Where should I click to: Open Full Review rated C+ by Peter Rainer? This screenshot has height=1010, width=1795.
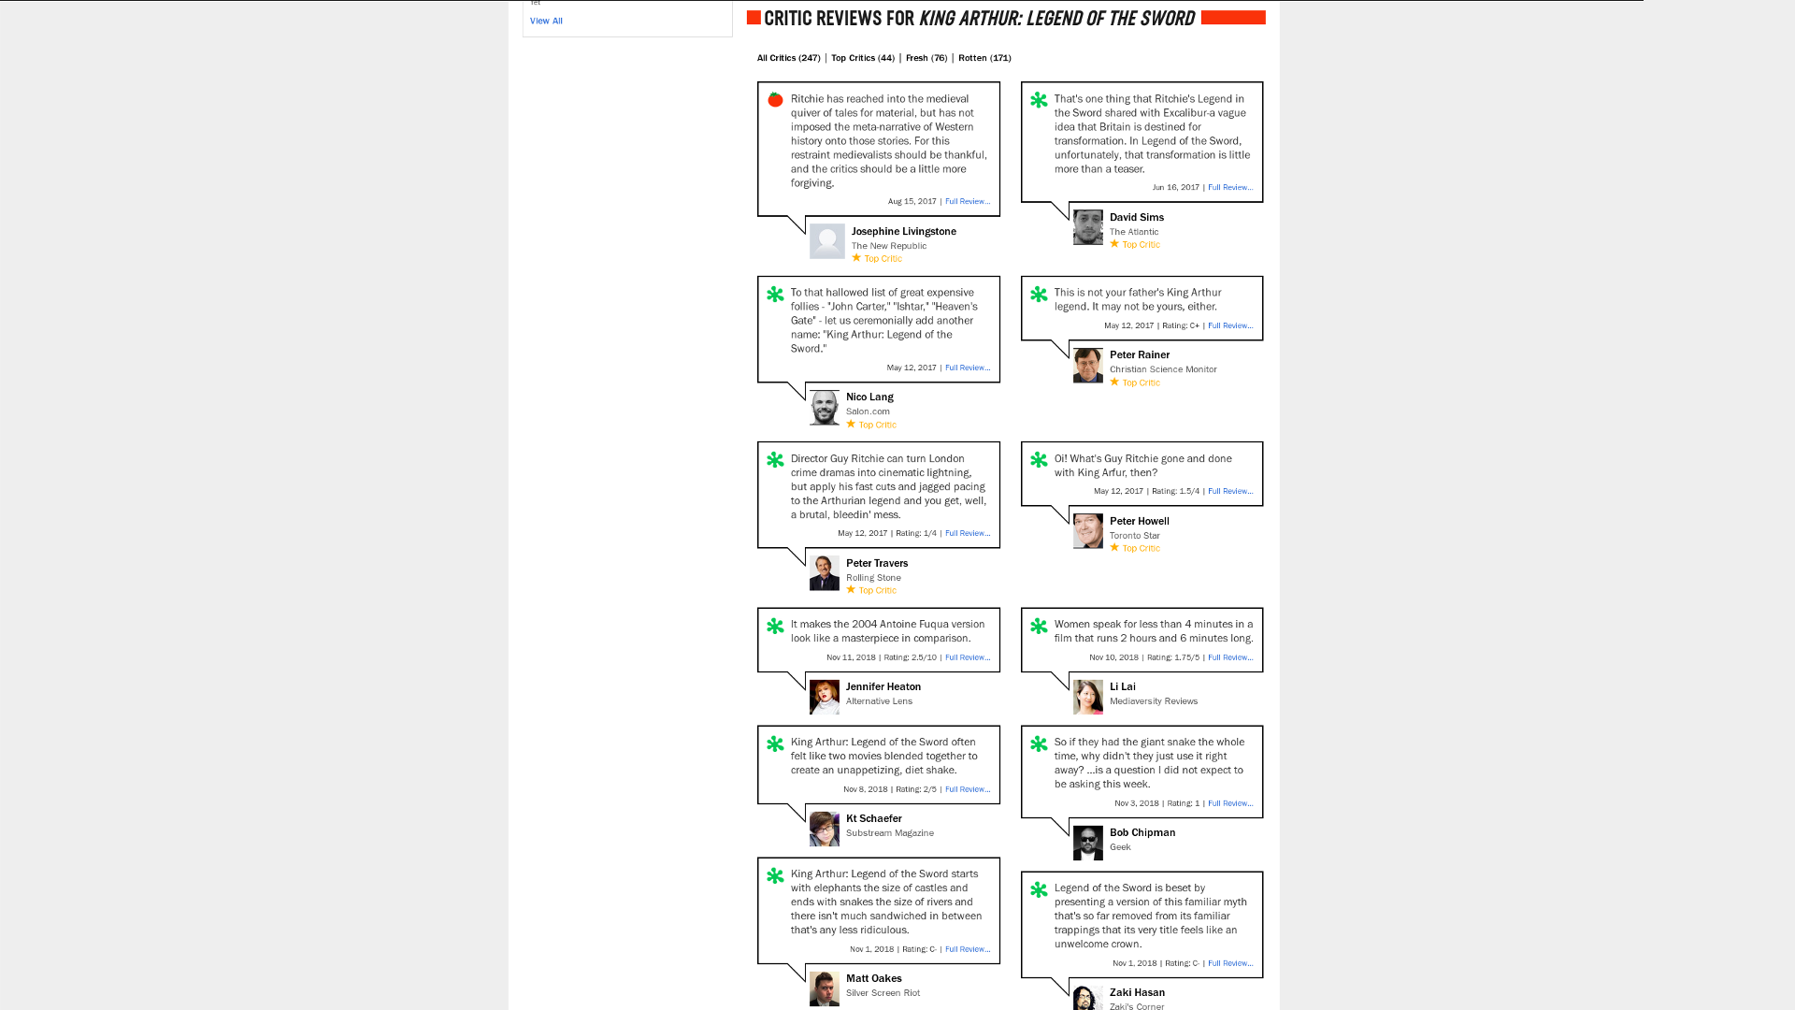(x=1230, y=325)
